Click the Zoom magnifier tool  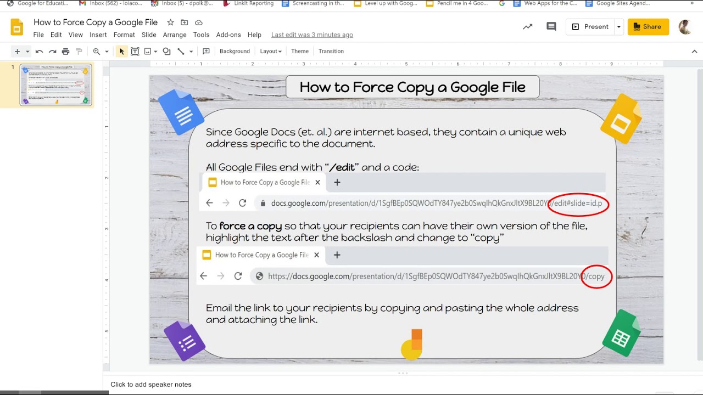click(97, 52)
